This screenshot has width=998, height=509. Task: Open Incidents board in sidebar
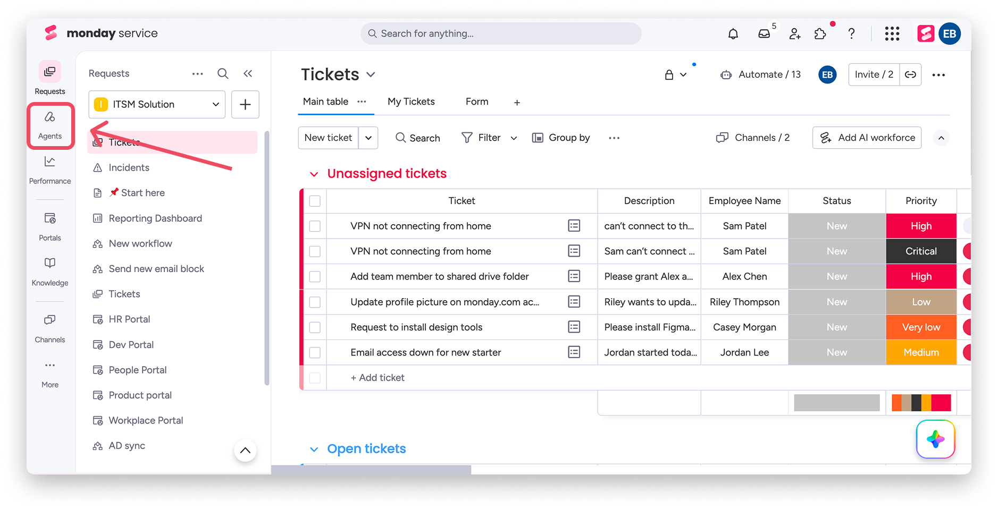point(129,167)
